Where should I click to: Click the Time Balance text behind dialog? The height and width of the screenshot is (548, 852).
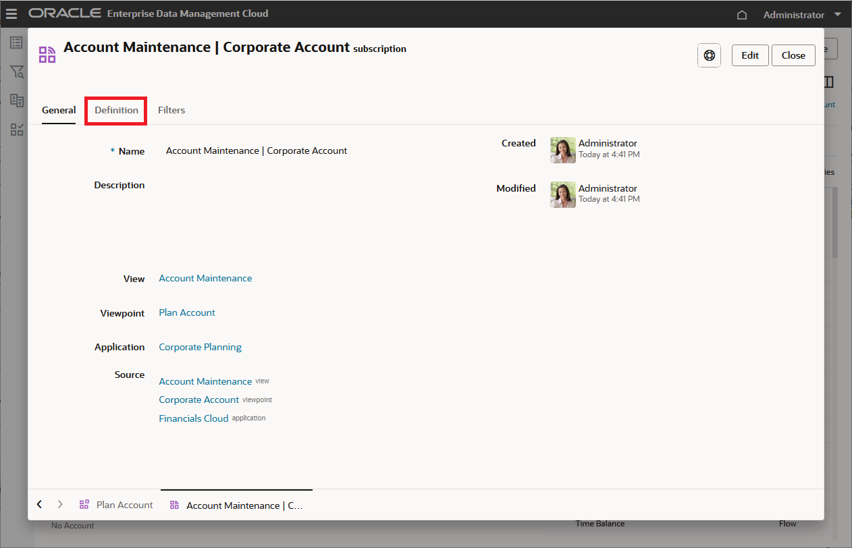point(600,524)
